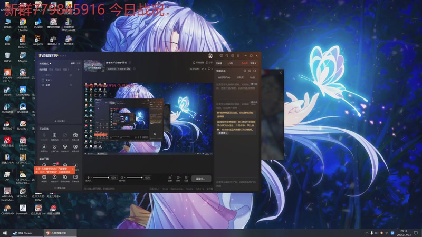Add a new scene with the plus icon
The image size is (422, 237).
click(x=79, y=70)
